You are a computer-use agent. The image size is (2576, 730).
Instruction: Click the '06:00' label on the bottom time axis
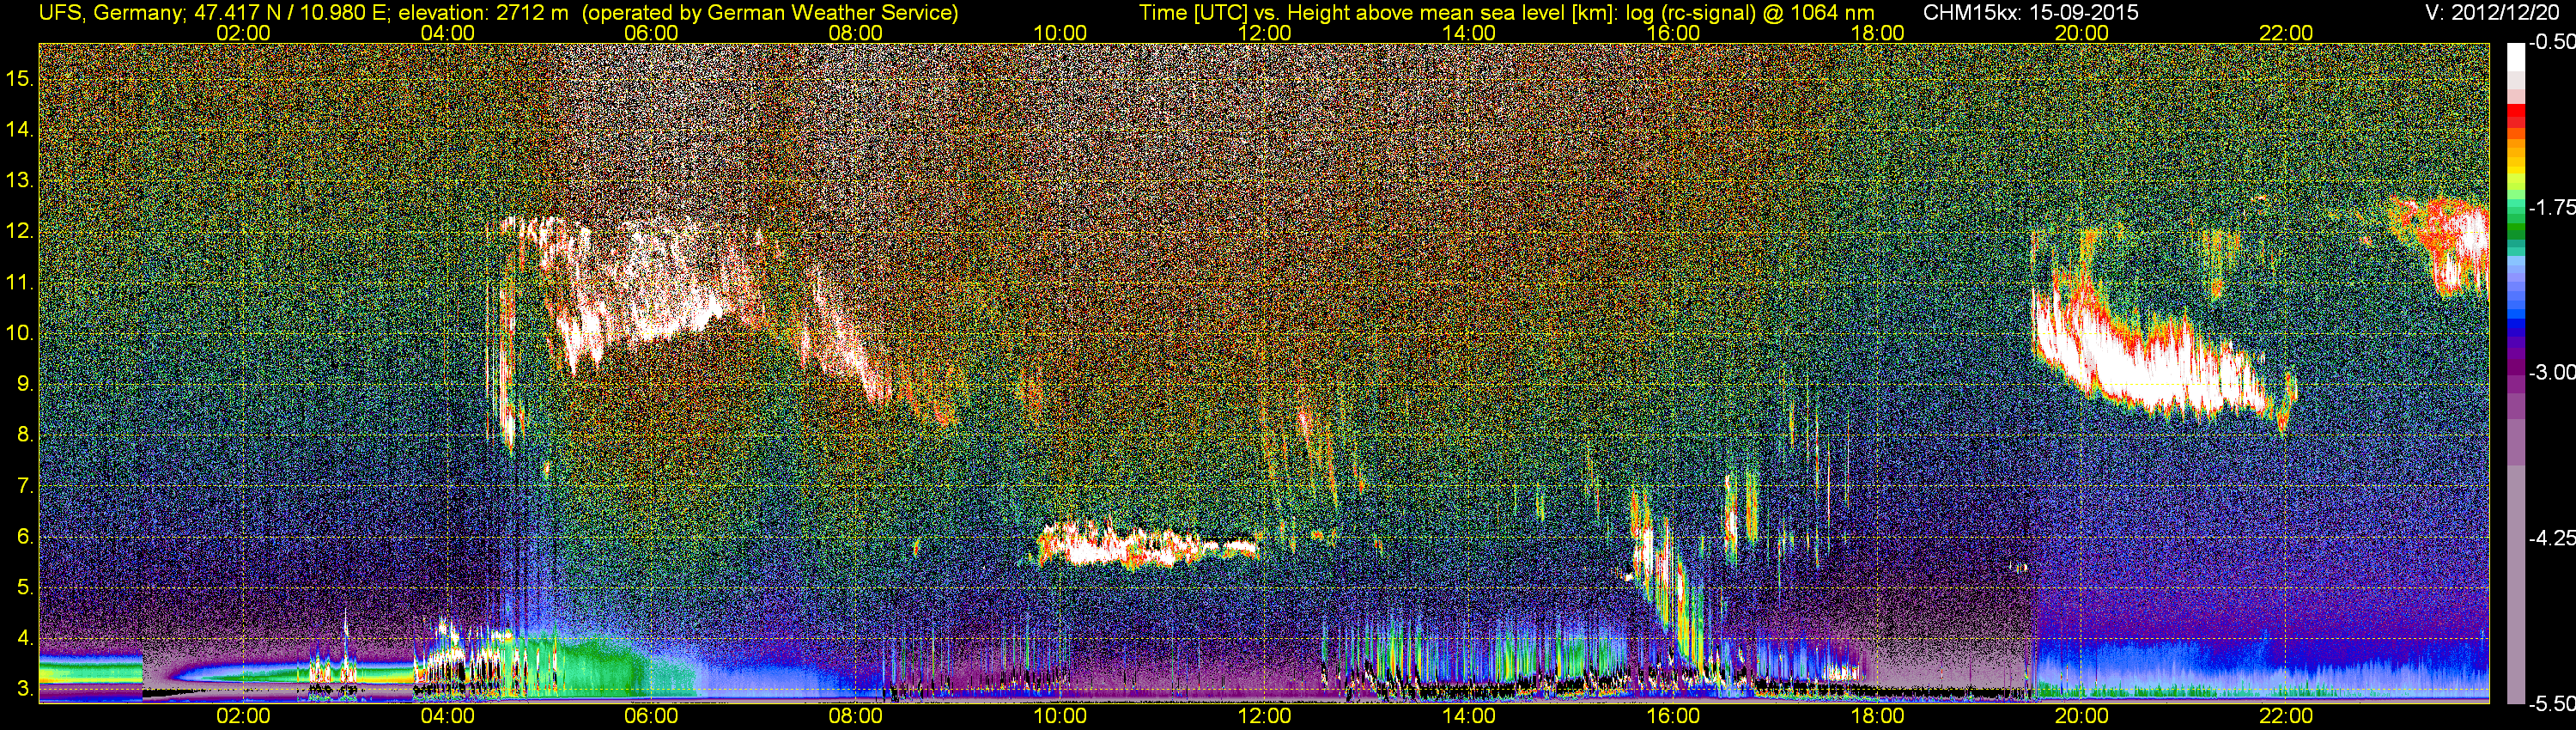651,716
